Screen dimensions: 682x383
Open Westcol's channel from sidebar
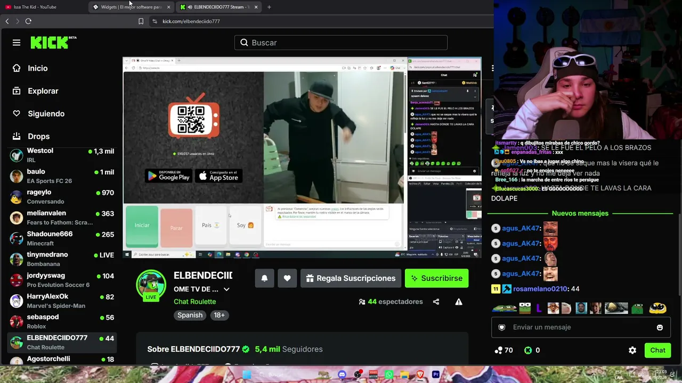(x=62, y=155)
